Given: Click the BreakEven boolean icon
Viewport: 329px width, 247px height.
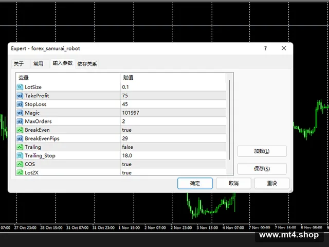Looking at the screenshot, I should pos(20,130).
